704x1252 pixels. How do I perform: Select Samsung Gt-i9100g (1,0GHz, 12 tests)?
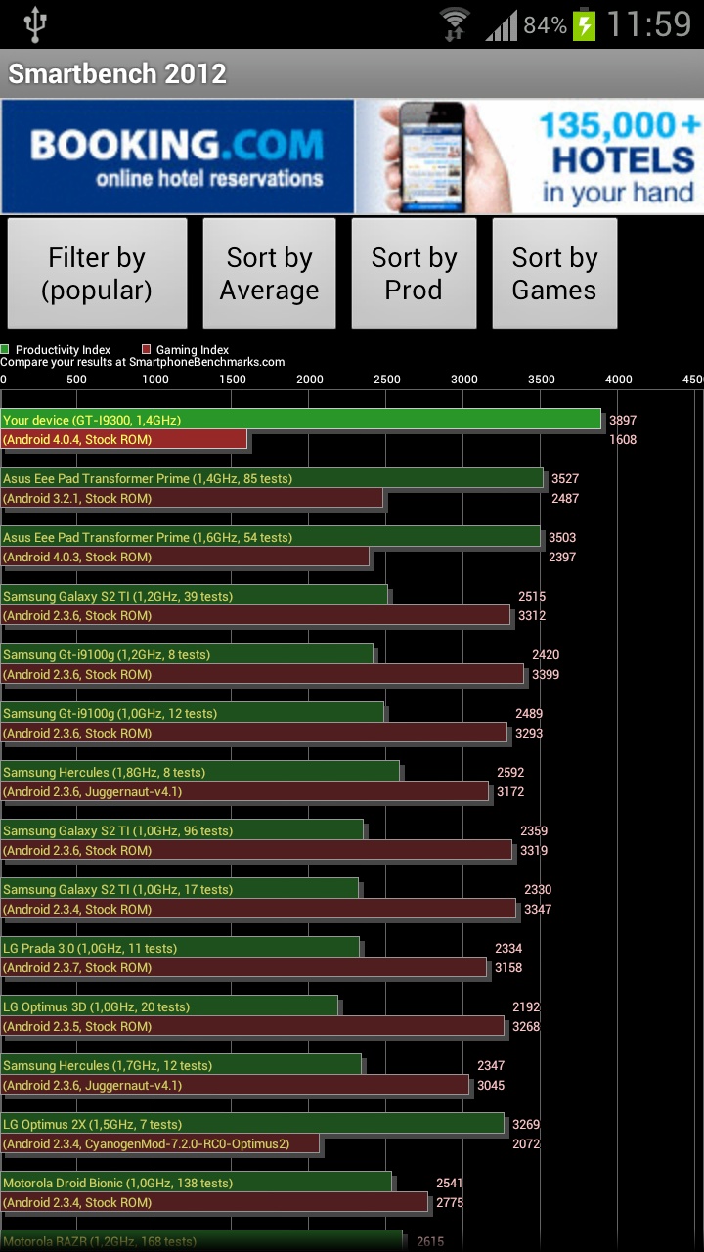[192, 713]
